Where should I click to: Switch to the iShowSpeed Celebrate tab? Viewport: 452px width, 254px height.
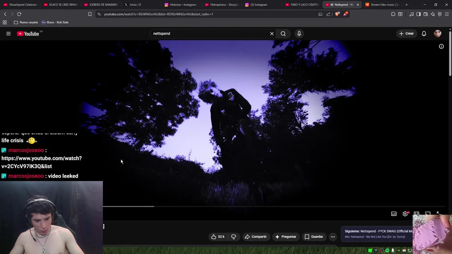coord(20,5)
